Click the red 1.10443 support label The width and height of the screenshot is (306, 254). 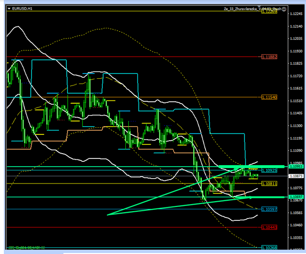pos(269,227)
